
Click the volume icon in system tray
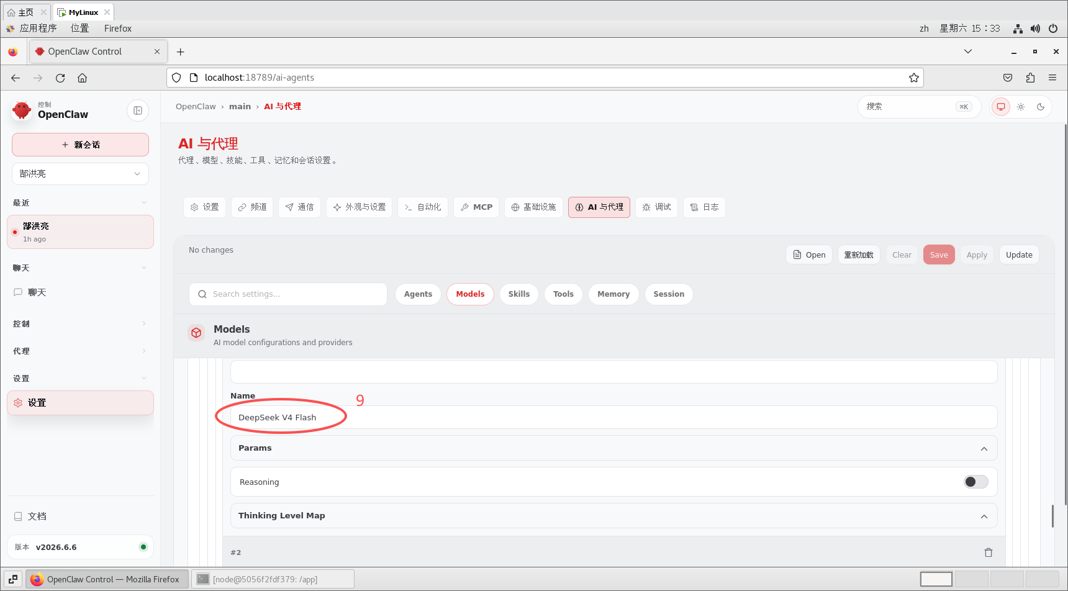coord(1035,29)
